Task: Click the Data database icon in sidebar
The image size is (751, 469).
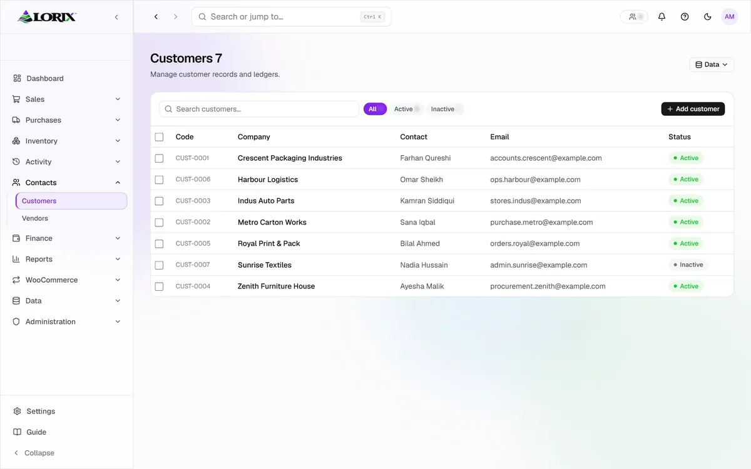Action: pos(16,301)
